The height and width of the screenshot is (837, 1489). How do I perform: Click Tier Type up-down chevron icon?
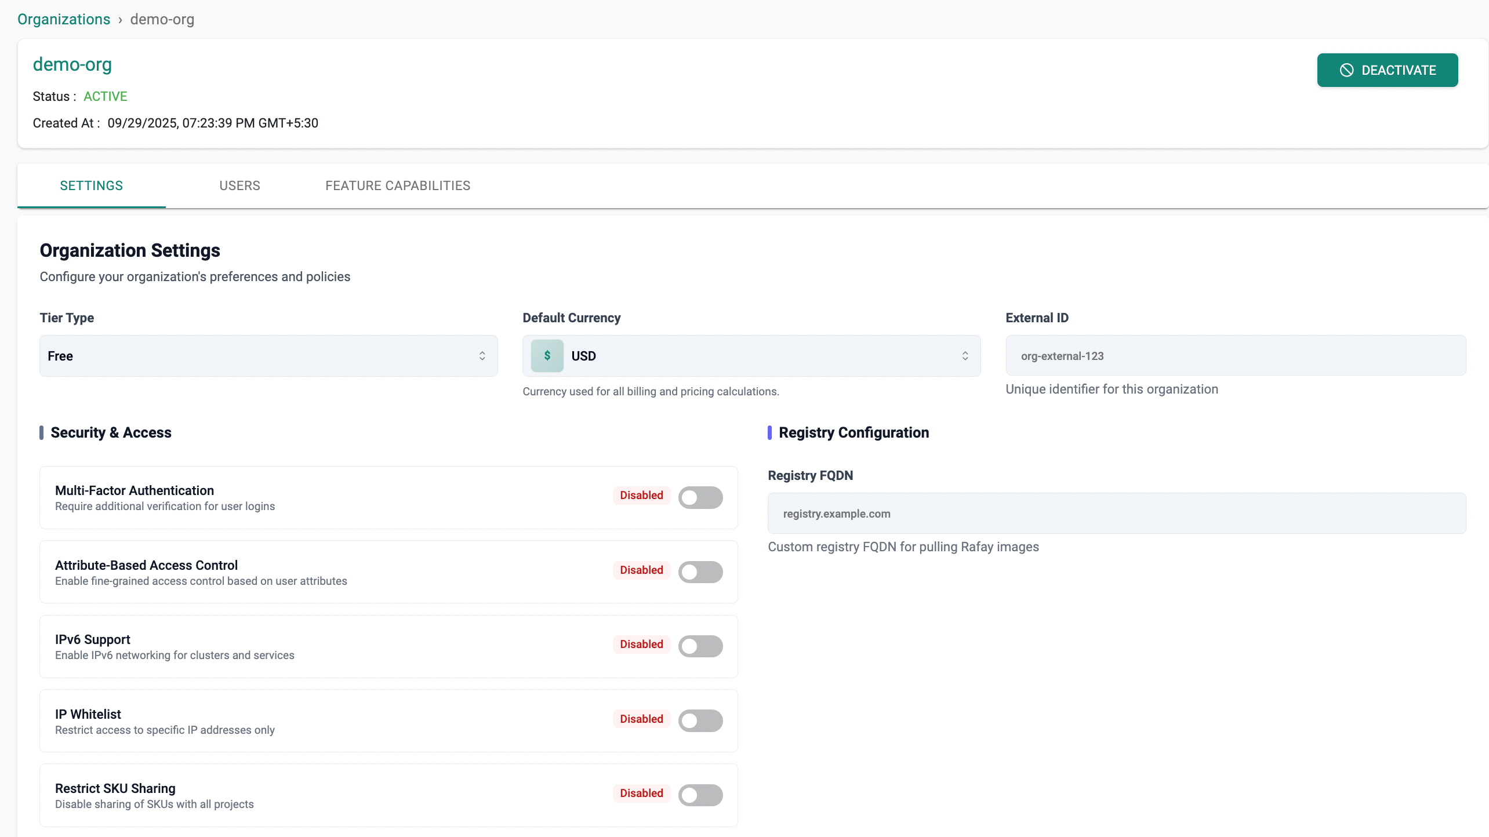pyautogui.click(x=482, y=356)
